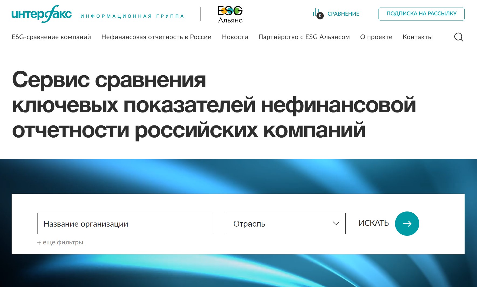This screenshot has width=477, height=287.
Task: Select Партнёрство с ESG Альянсом menu
Action: coord(304,37)
